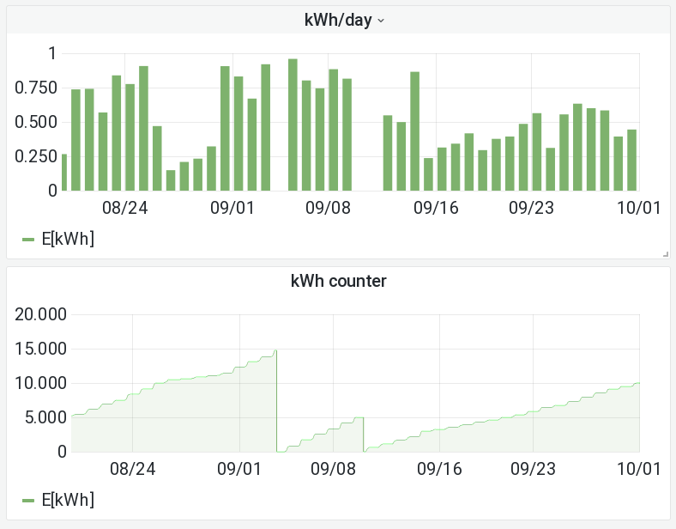This screenshot has width=676, height=529.
Task: Click the 15.000 y-axis label in kWh counter chart
Action: tap(41, 349)
